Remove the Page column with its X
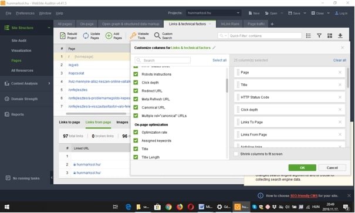This screenshot has width=355, height=213. (x=340, y=72)
